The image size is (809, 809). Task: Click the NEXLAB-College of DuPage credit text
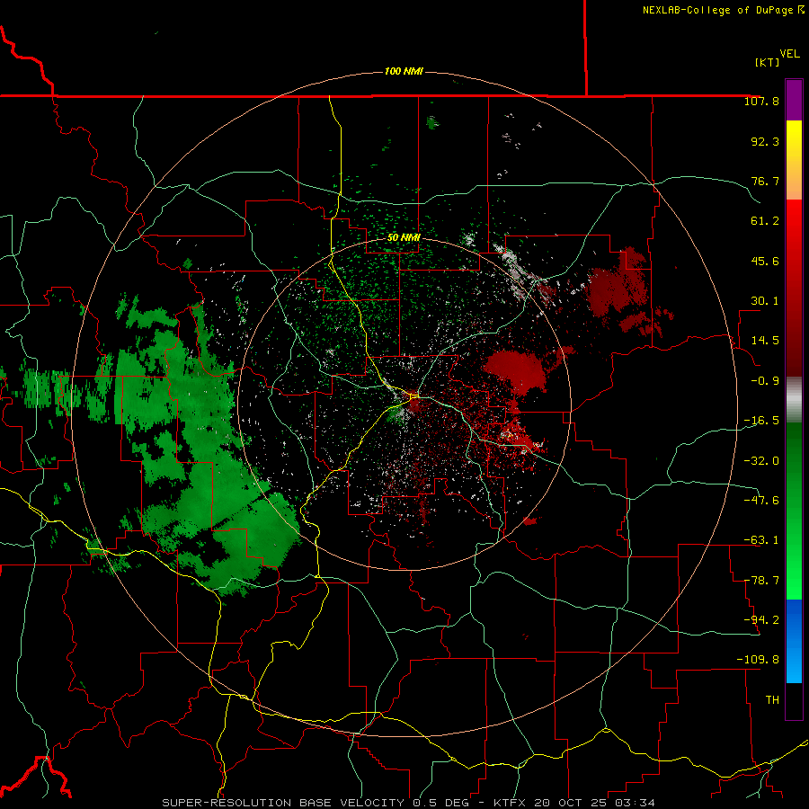(x=717, y=10)
